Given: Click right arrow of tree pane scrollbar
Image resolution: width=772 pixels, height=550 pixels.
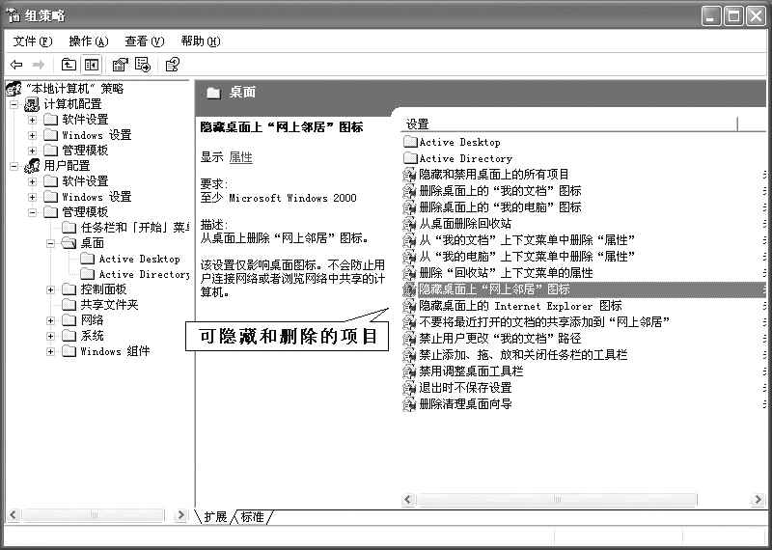Looking at the screenshot, I should point(180,515).
